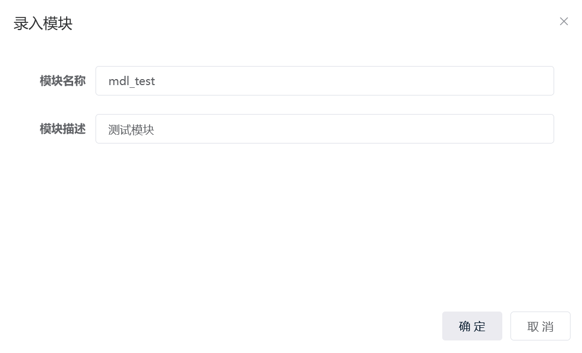Close the 录入模块 dialog with the X icon
Screen dimensions: 582x353
click(x=564, y=21)
